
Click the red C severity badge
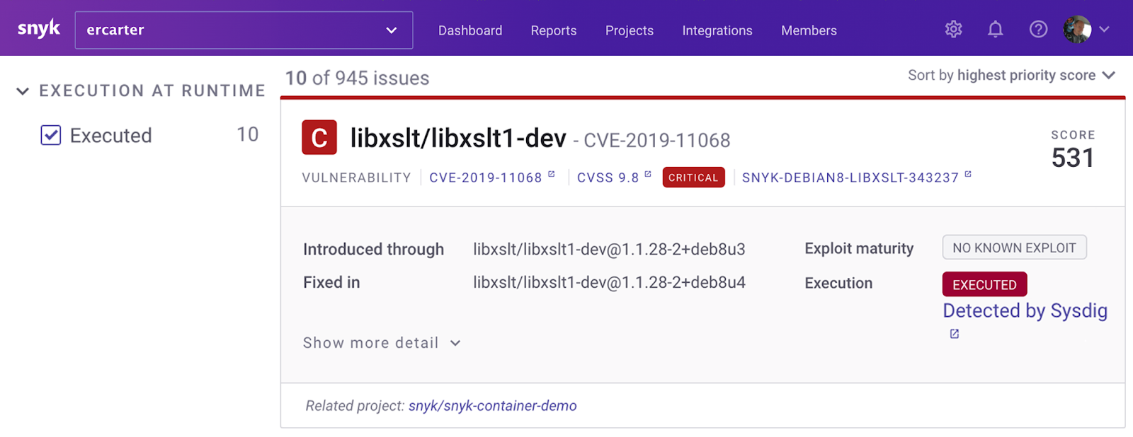319,137
